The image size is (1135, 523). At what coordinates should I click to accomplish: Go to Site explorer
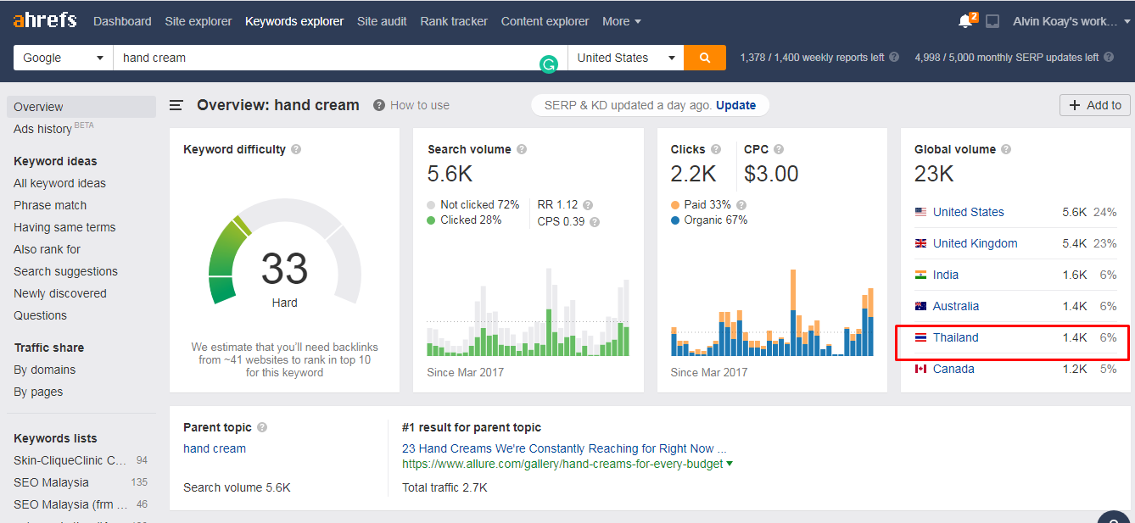[198, 21]
